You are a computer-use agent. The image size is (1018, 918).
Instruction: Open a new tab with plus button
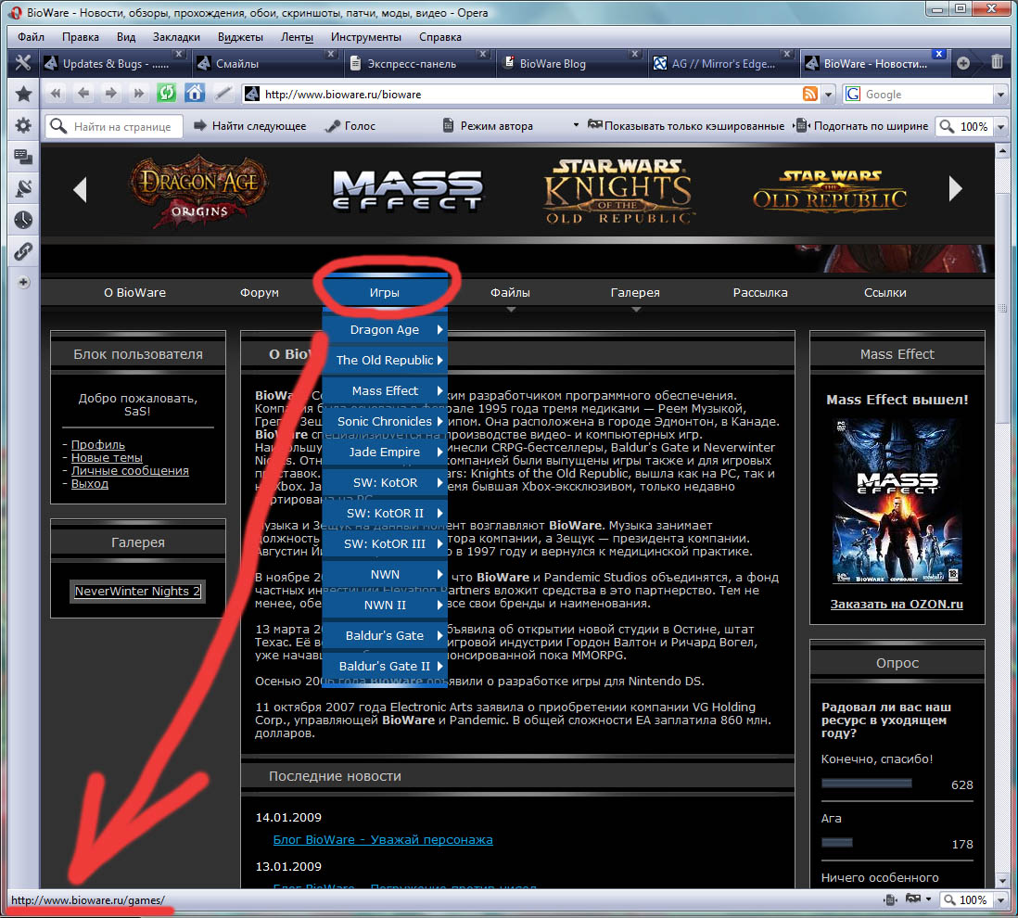(963, 63)
